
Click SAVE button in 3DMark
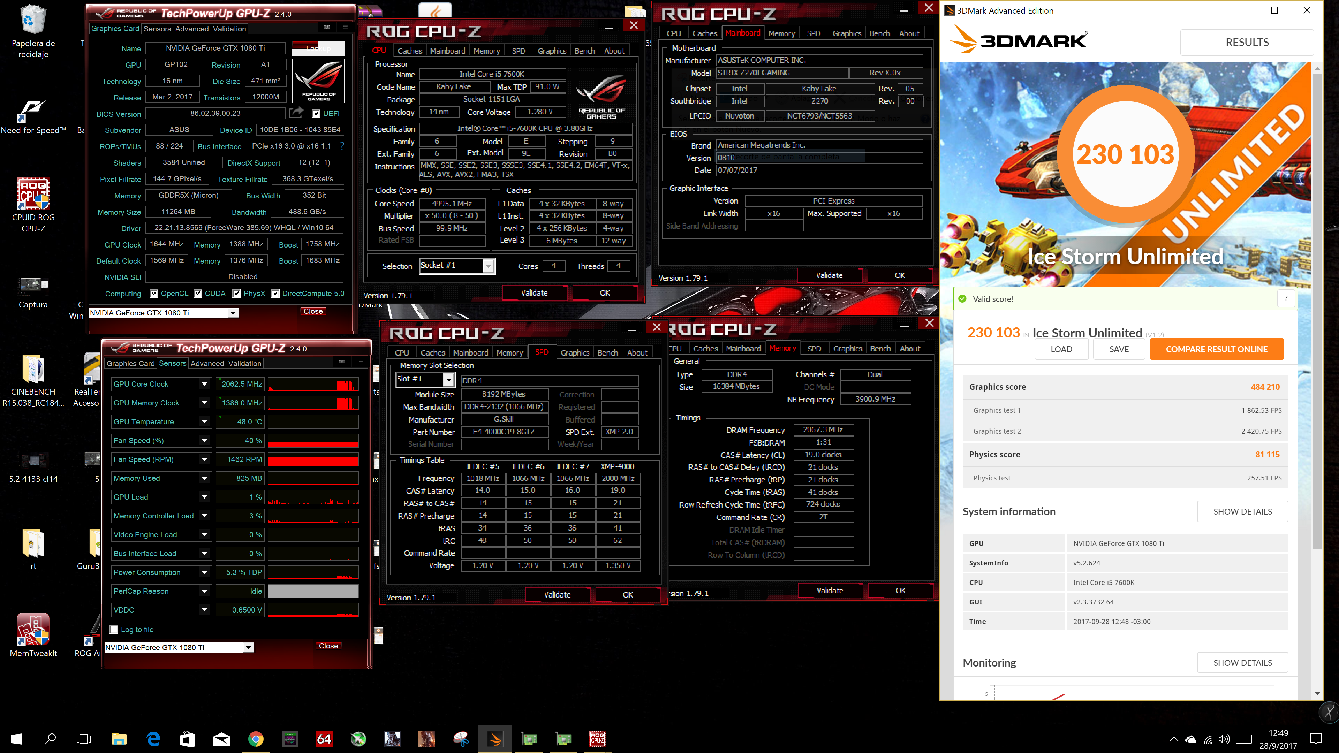(x=1119, y=349)
